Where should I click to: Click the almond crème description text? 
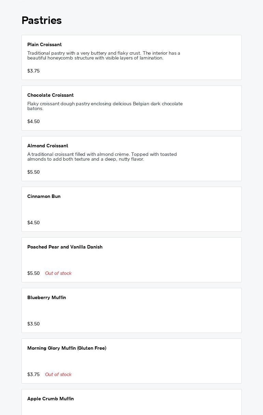pos(102,157)
